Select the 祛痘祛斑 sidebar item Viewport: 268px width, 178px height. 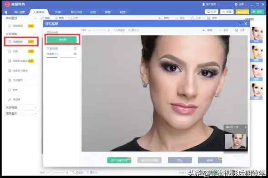(x=21, y=41)
